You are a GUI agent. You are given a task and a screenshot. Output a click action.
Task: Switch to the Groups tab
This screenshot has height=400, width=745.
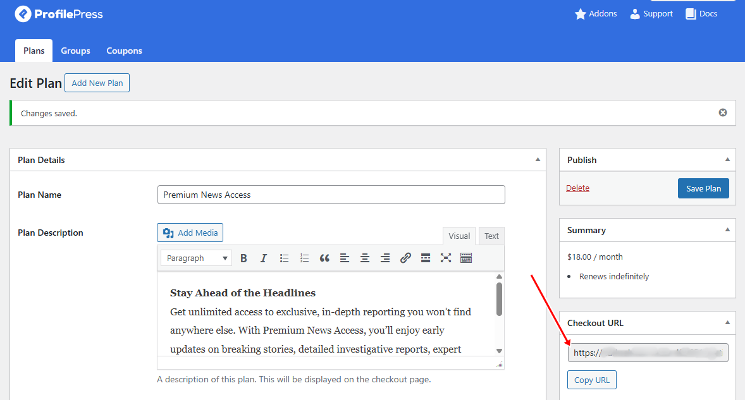click(75, 51)
